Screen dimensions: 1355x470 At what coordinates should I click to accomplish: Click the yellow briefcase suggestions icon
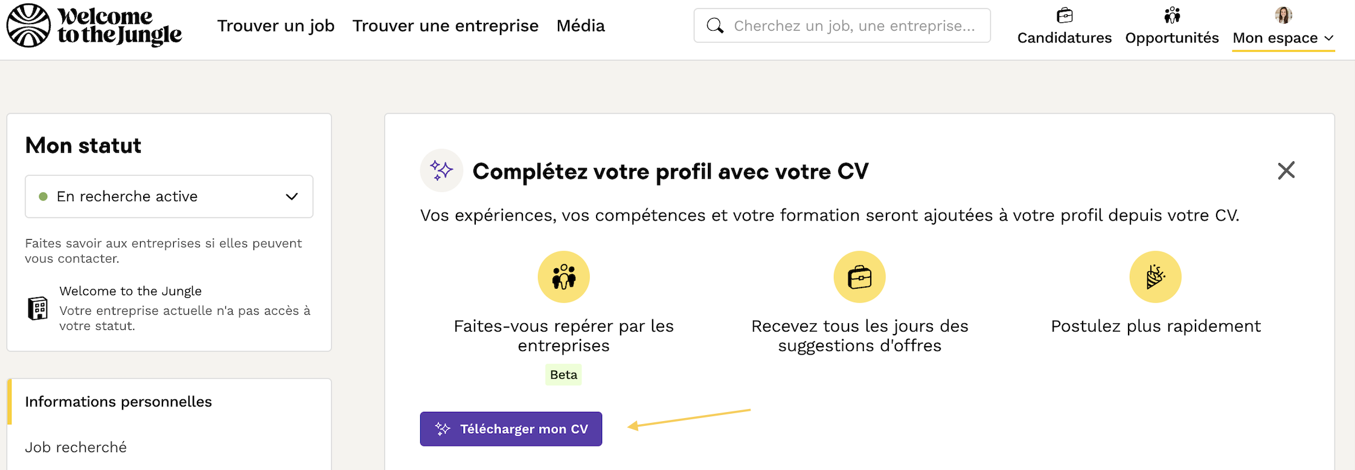859,277
